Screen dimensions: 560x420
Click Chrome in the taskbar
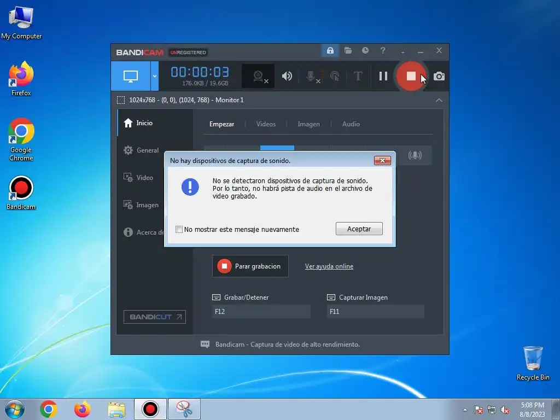pos(49,409)
